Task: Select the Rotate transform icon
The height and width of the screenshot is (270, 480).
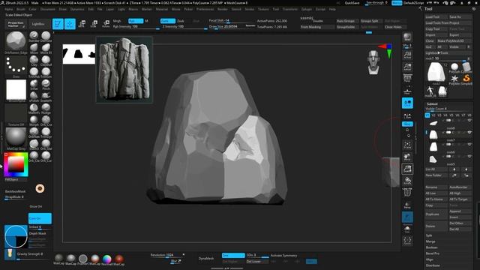Action: pyautogui.click(x=106, y=24)
